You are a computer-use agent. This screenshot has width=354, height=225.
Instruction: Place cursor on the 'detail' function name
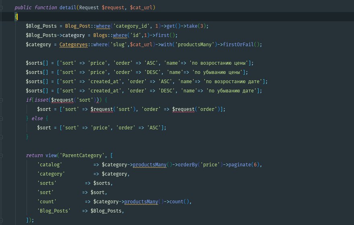(x=68, y=8)
